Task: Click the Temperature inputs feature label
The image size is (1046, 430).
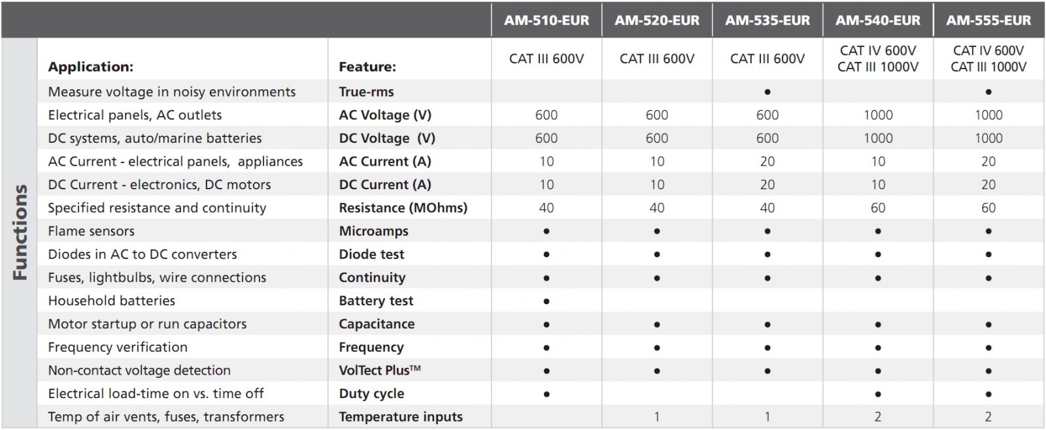Action: (x=401, y=417)
